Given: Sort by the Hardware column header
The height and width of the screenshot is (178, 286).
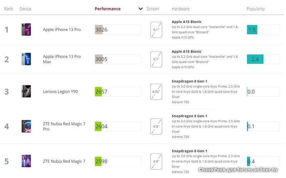Looking at the screenshot, I should pyautogui.click(x=181, y=9).
